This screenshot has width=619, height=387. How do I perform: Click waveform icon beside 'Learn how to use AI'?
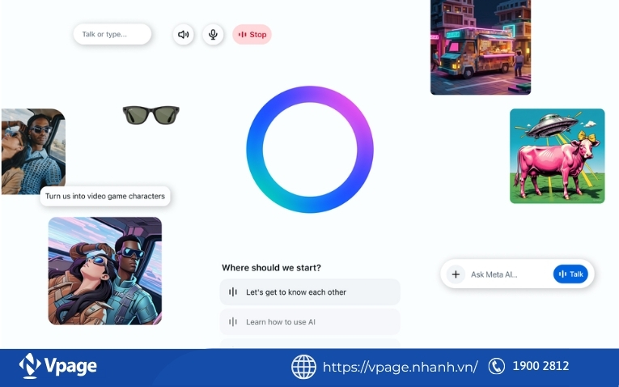coord(233,322)
